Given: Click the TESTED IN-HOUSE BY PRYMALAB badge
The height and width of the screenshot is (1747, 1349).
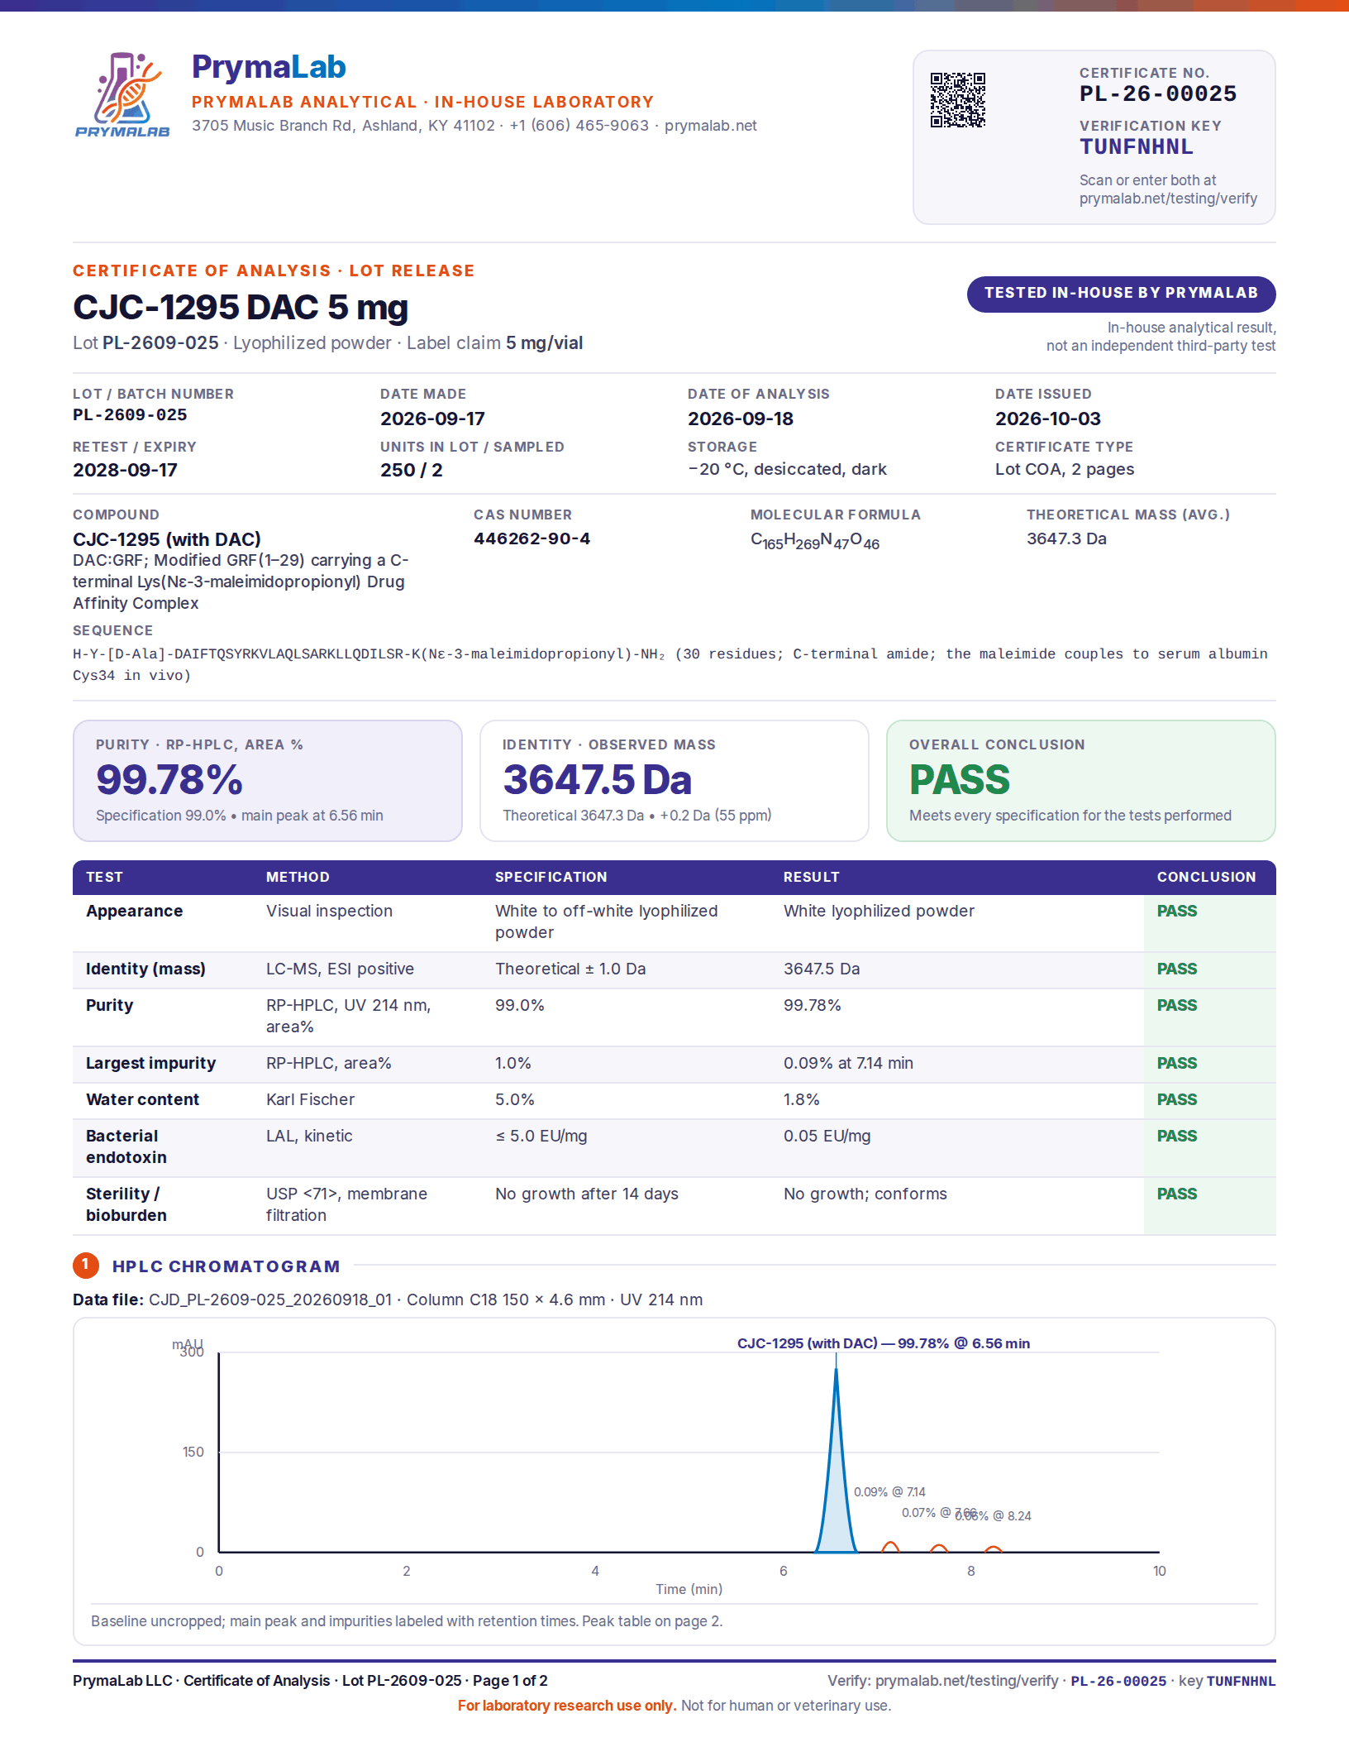Looking at the screenshot, I should point(1121,294).
